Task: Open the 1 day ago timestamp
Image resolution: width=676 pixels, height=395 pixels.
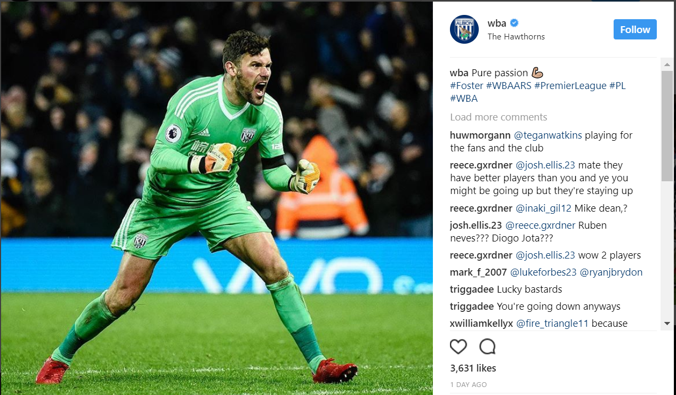Action: pyautogui.click(x=468, y=385)
